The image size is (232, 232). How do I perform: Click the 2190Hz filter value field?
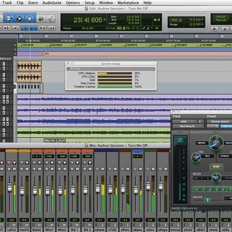[x=225, y=156]
